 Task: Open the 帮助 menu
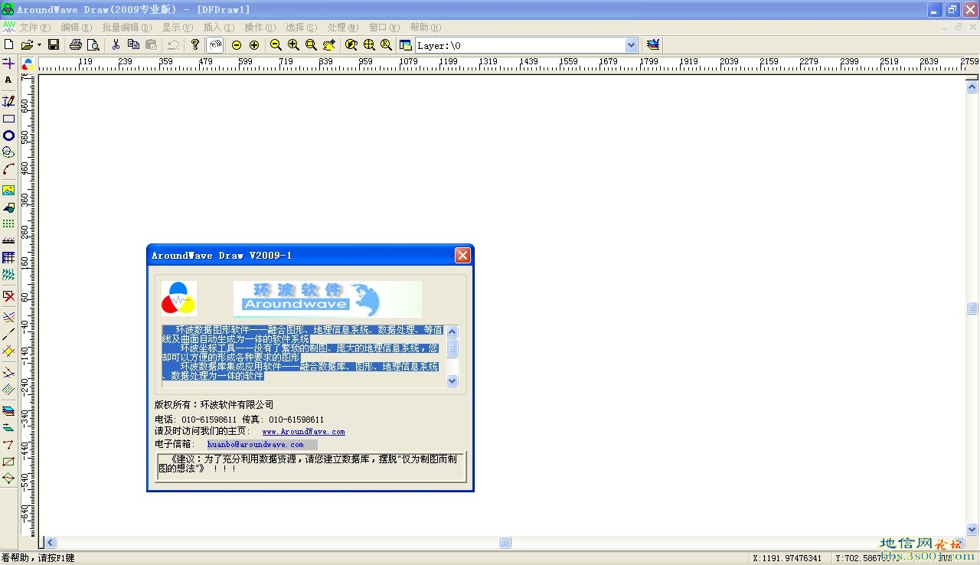[x=425, y=27]
